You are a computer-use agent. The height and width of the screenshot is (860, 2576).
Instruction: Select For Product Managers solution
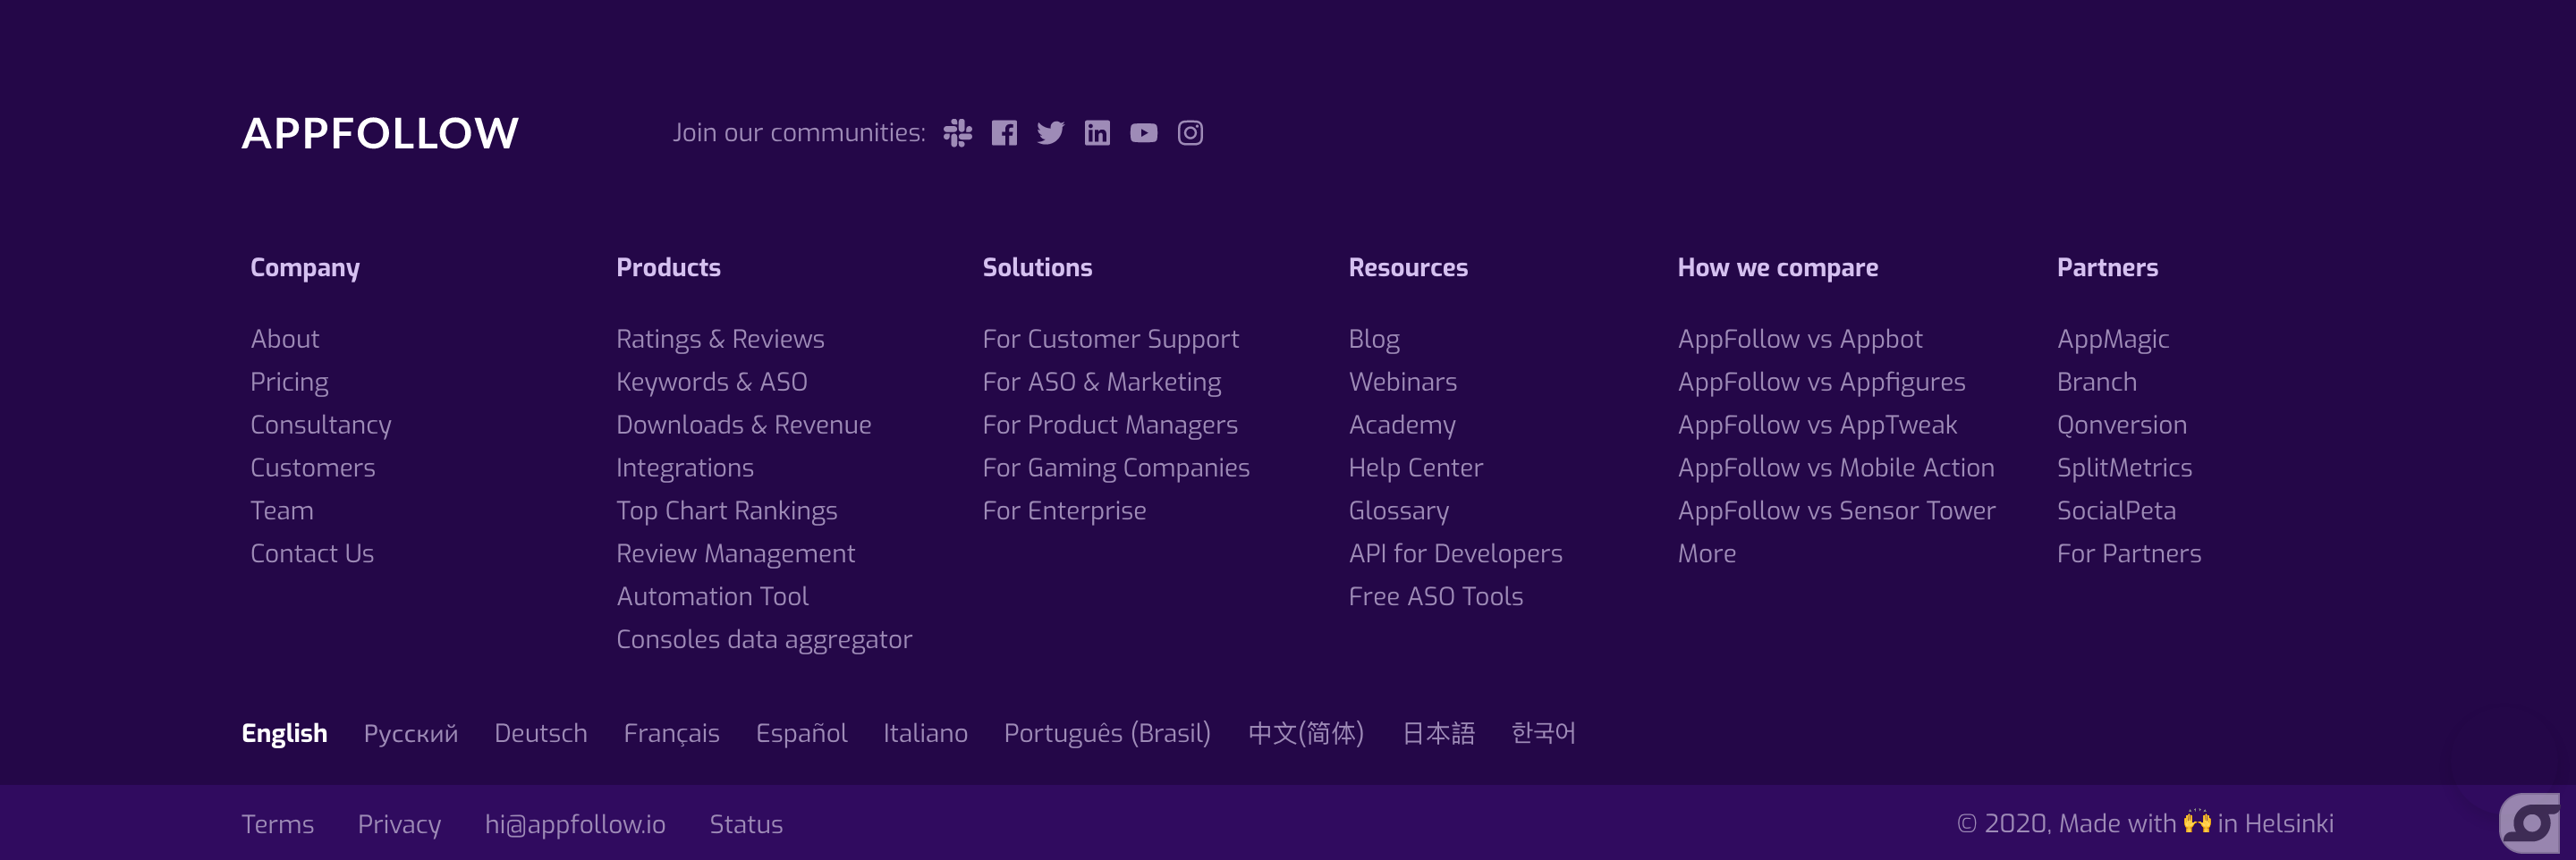click(1110, 425)
